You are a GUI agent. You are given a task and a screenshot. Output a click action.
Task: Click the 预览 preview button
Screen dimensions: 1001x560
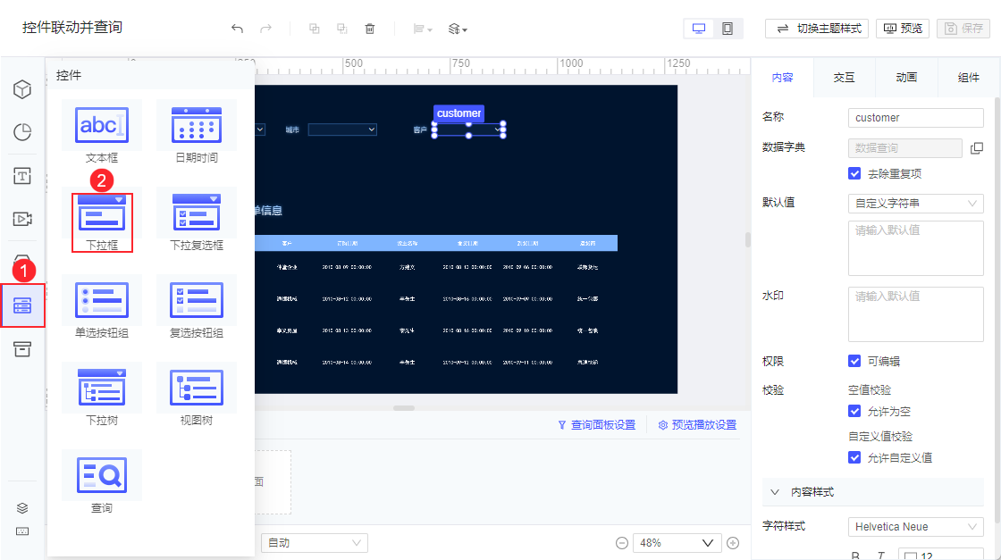click(x=903, y=29)
